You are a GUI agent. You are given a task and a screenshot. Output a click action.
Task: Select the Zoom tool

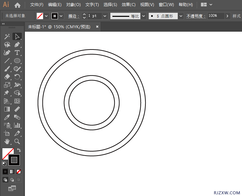17,142
